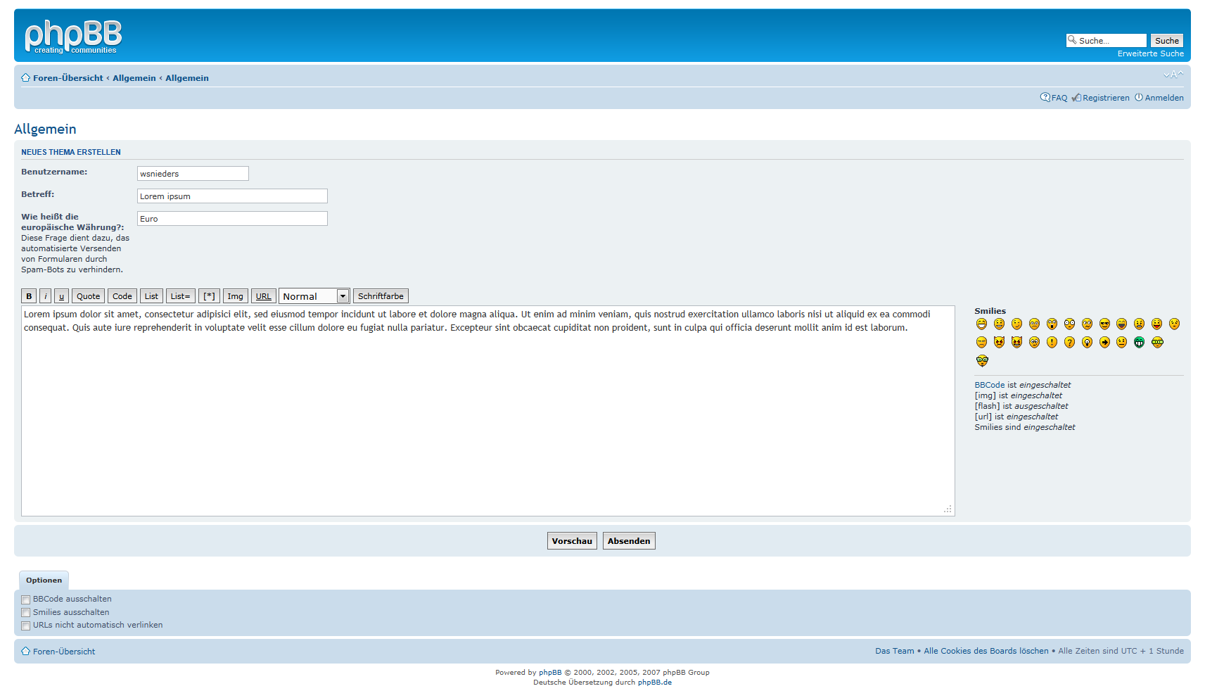Click the Vorschau preview button
Image resolution: width=1205 pixels, height=698 pixels.
point(572,541)
